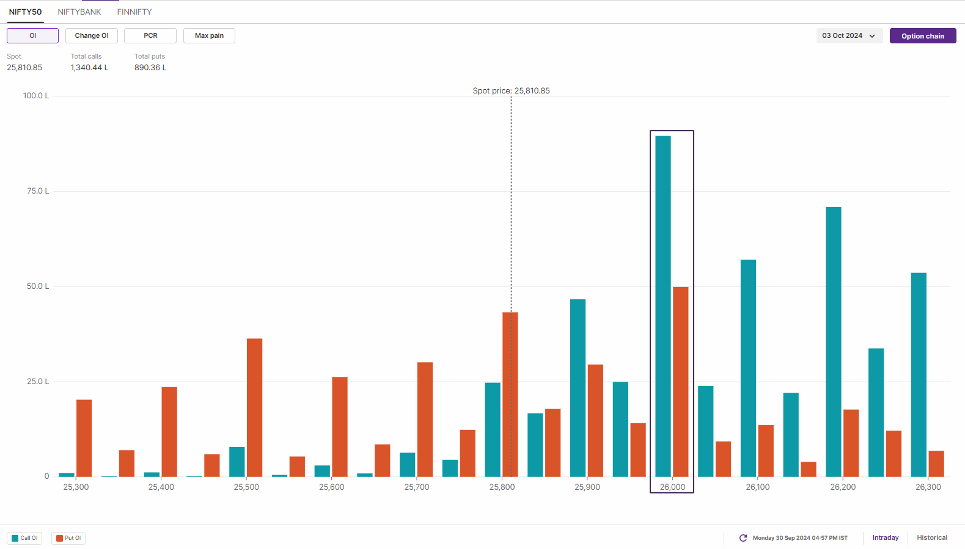
Task: Click the Total puts value 890.36 L
Action: [150, 67]
